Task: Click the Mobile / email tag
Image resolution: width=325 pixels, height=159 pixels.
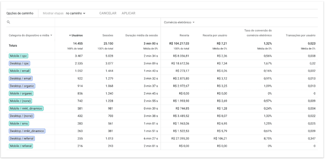Action: coord(20,71)
